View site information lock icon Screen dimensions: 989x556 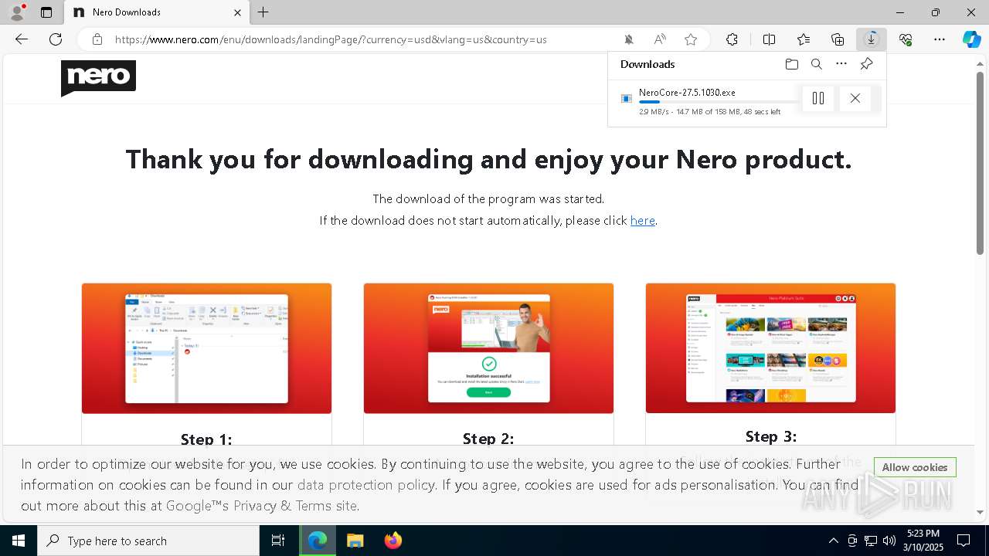97,39
